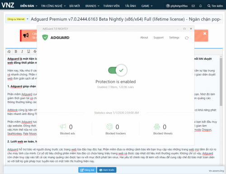Open the BRANDS dropdown menu

(92, 6)
